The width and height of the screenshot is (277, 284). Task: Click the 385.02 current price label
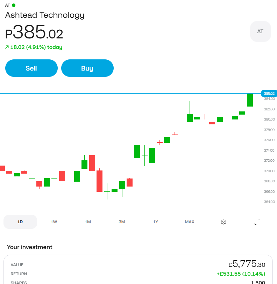(x=269, y=94)
